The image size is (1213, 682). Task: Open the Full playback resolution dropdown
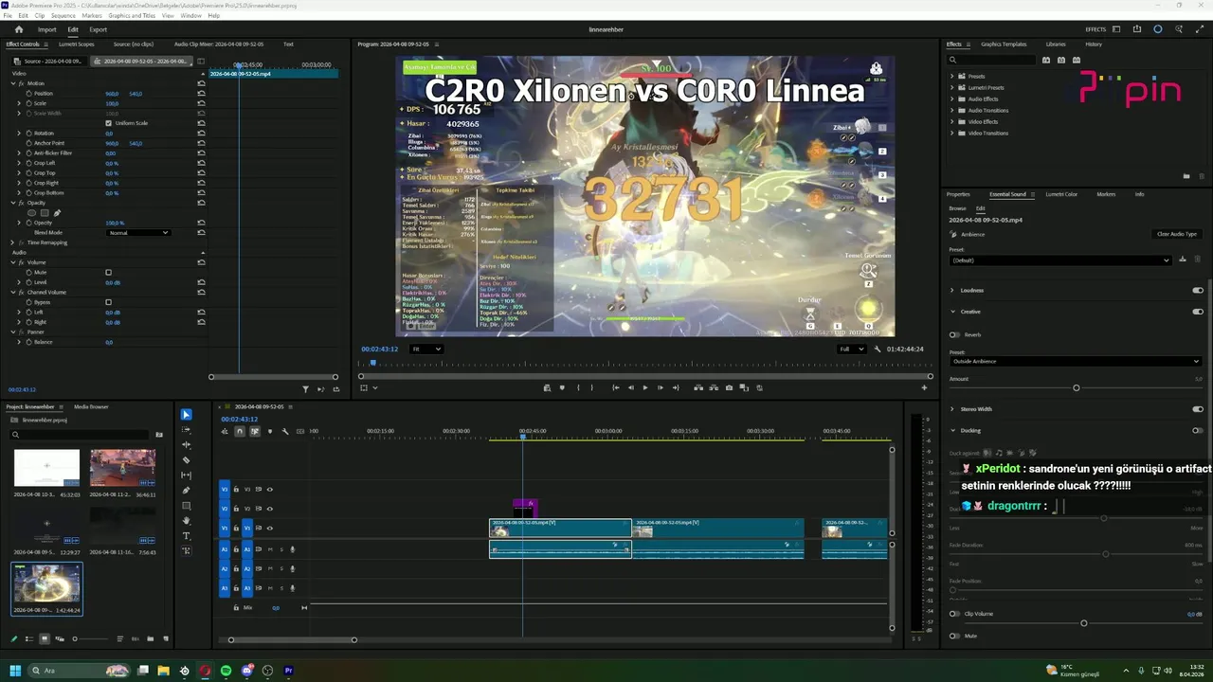[x=852, y=349]
